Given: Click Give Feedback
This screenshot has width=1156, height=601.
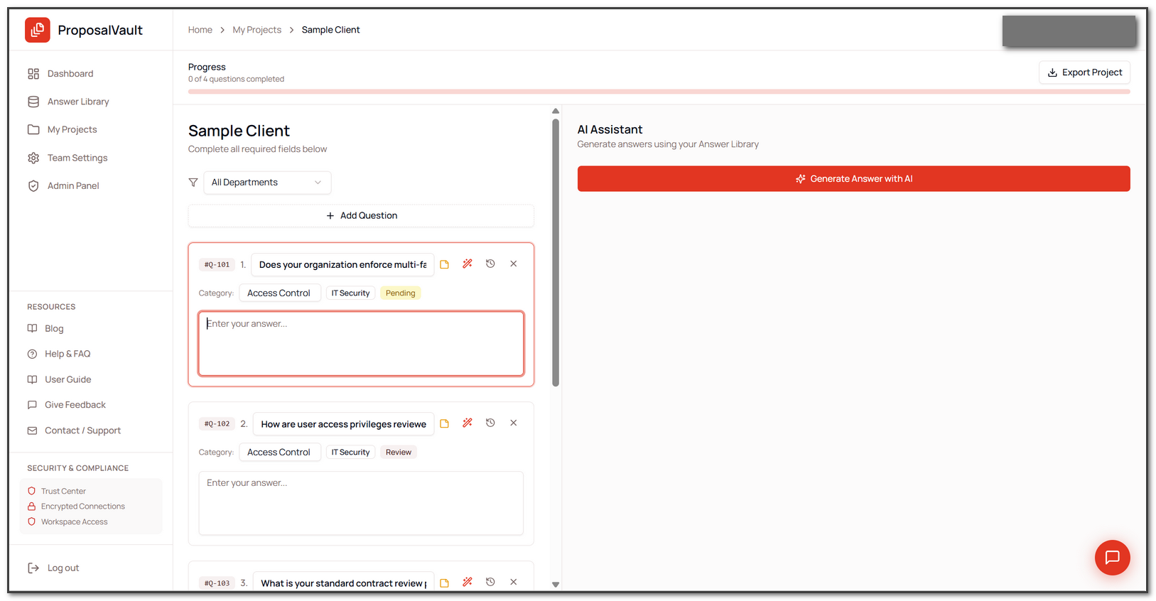Looking at the screenshot, I should 75,405.
